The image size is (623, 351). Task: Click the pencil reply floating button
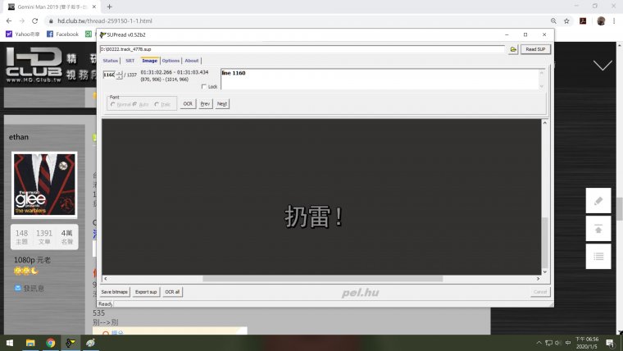click(x=598, y=200)
